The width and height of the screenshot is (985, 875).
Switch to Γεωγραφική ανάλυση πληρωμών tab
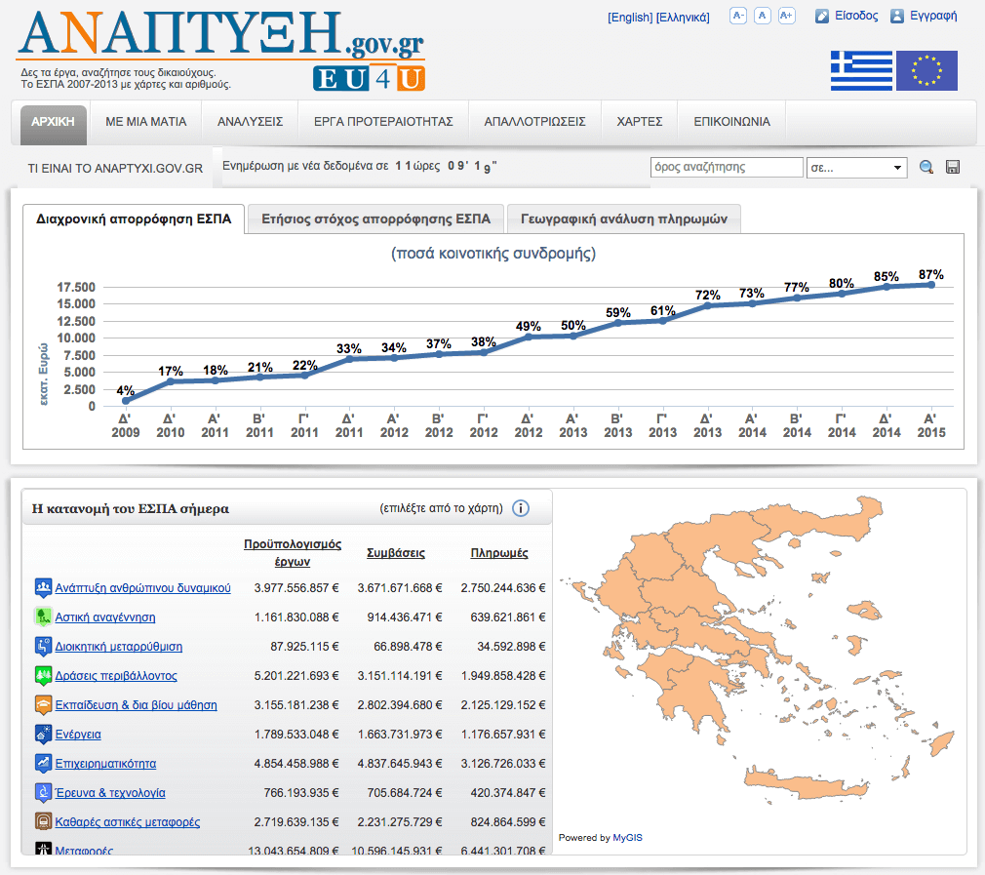(x=624, y=219)
